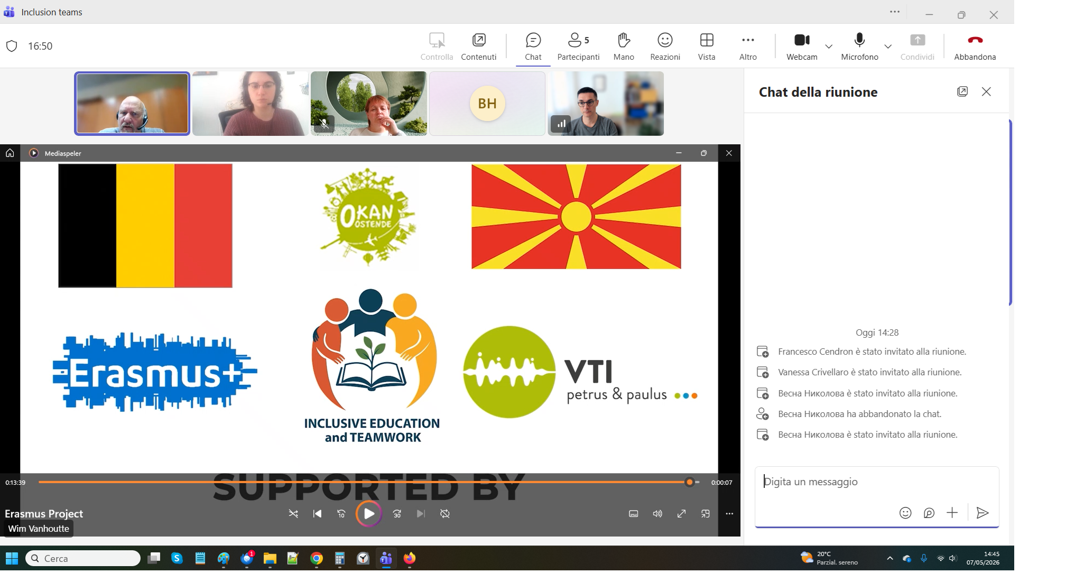Click the loop chat bubble icon in compose box
This screenshot has width=1075, height=573.
point(929,513)
